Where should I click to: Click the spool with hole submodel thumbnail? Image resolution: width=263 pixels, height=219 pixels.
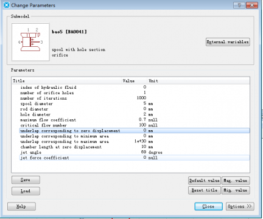[x=30, y=42]
